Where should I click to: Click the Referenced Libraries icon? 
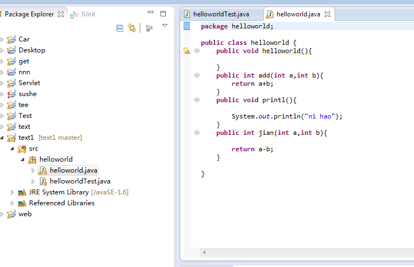(x=22, y=203)
